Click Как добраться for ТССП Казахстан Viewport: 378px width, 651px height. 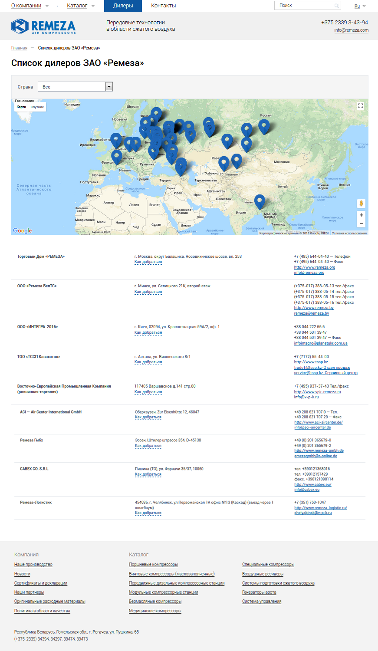[x=148, y=362]
